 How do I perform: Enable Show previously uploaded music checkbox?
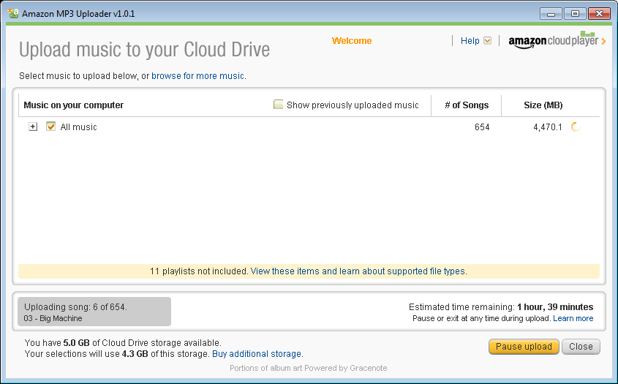tap(278, 105)
